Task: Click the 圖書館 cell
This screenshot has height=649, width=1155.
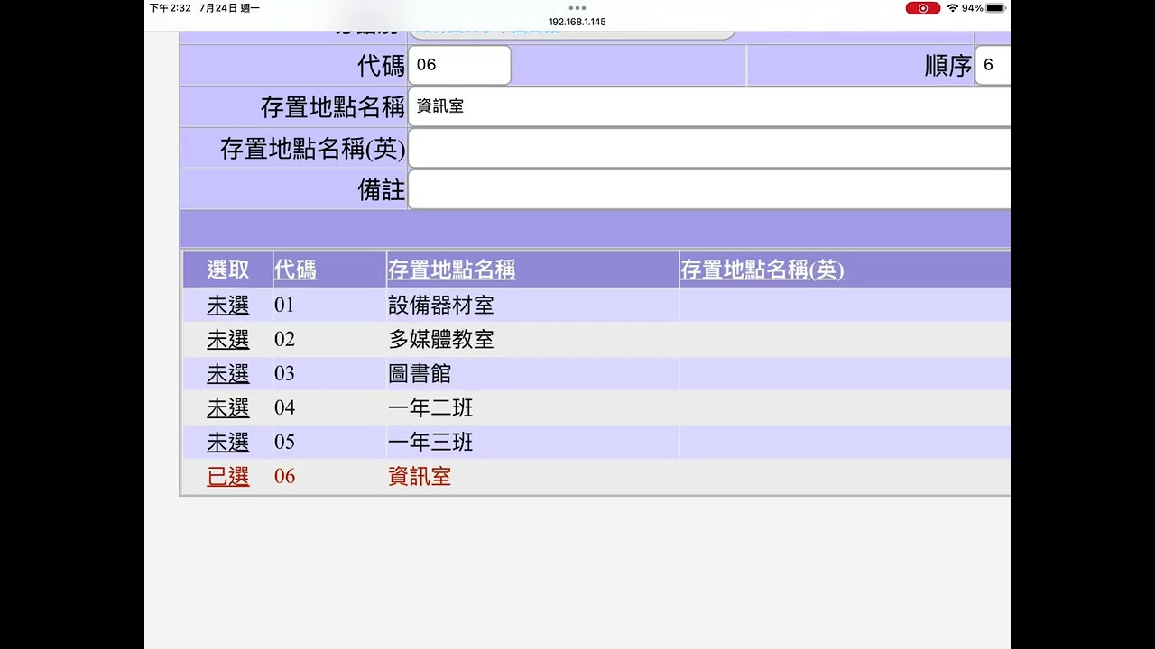Action: pos(420,374)
